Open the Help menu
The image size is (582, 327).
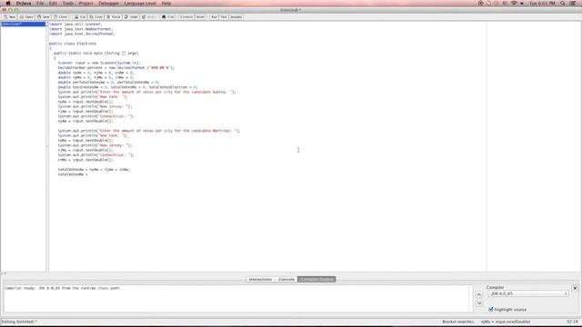point(166,3)
